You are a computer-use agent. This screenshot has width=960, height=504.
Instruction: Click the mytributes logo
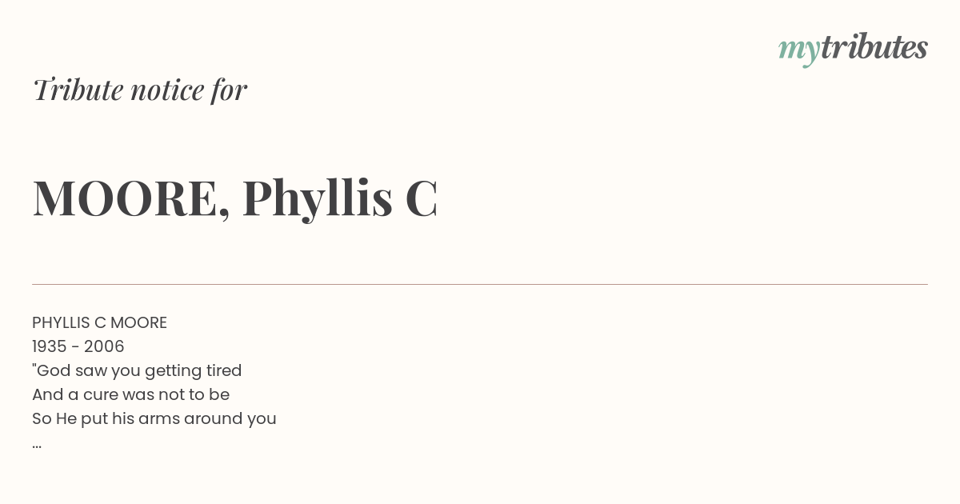[x=853, y=49]
